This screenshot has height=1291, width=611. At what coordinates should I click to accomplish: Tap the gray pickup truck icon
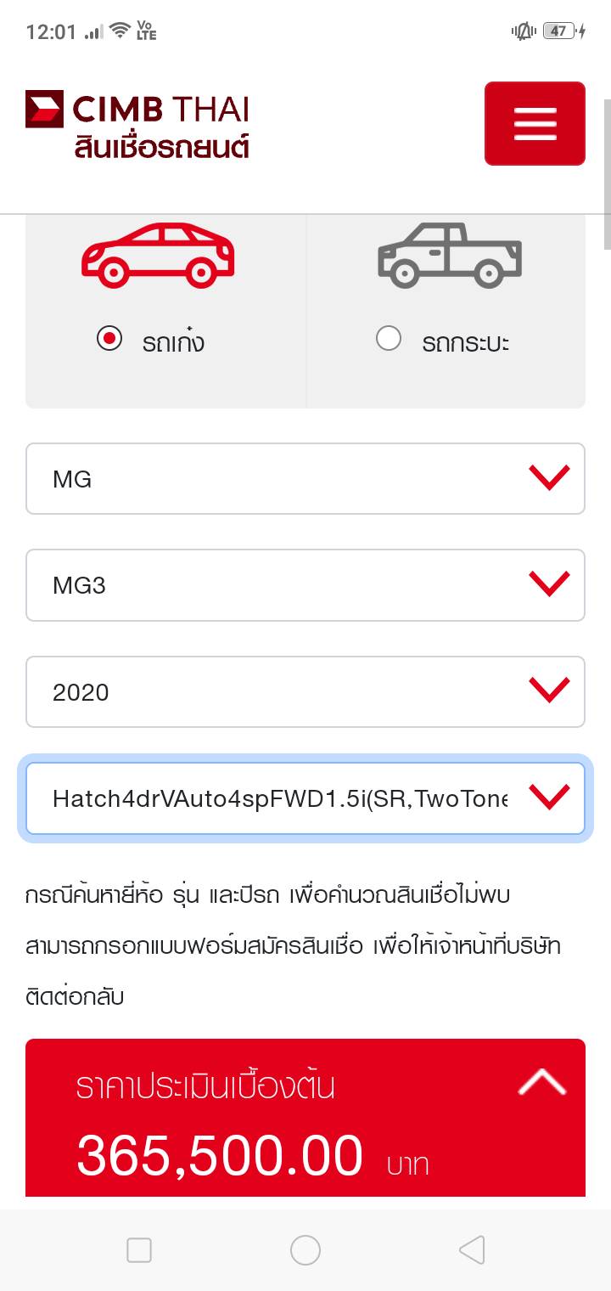[449, 254]
